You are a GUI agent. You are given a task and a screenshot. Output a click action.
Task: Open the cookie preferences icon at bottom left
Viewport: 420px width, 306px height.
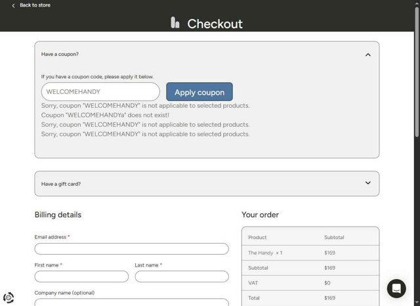(x=9, y=297)
